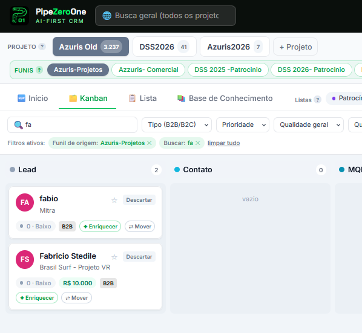Screen dimensions: 362x333
Task: Click the PipeZeroOne logo icon
Action: pos(19,16)
